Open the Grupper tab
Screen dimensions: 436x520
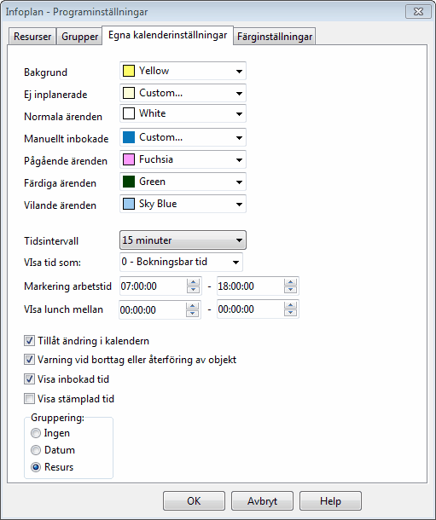tap(79, 37)
